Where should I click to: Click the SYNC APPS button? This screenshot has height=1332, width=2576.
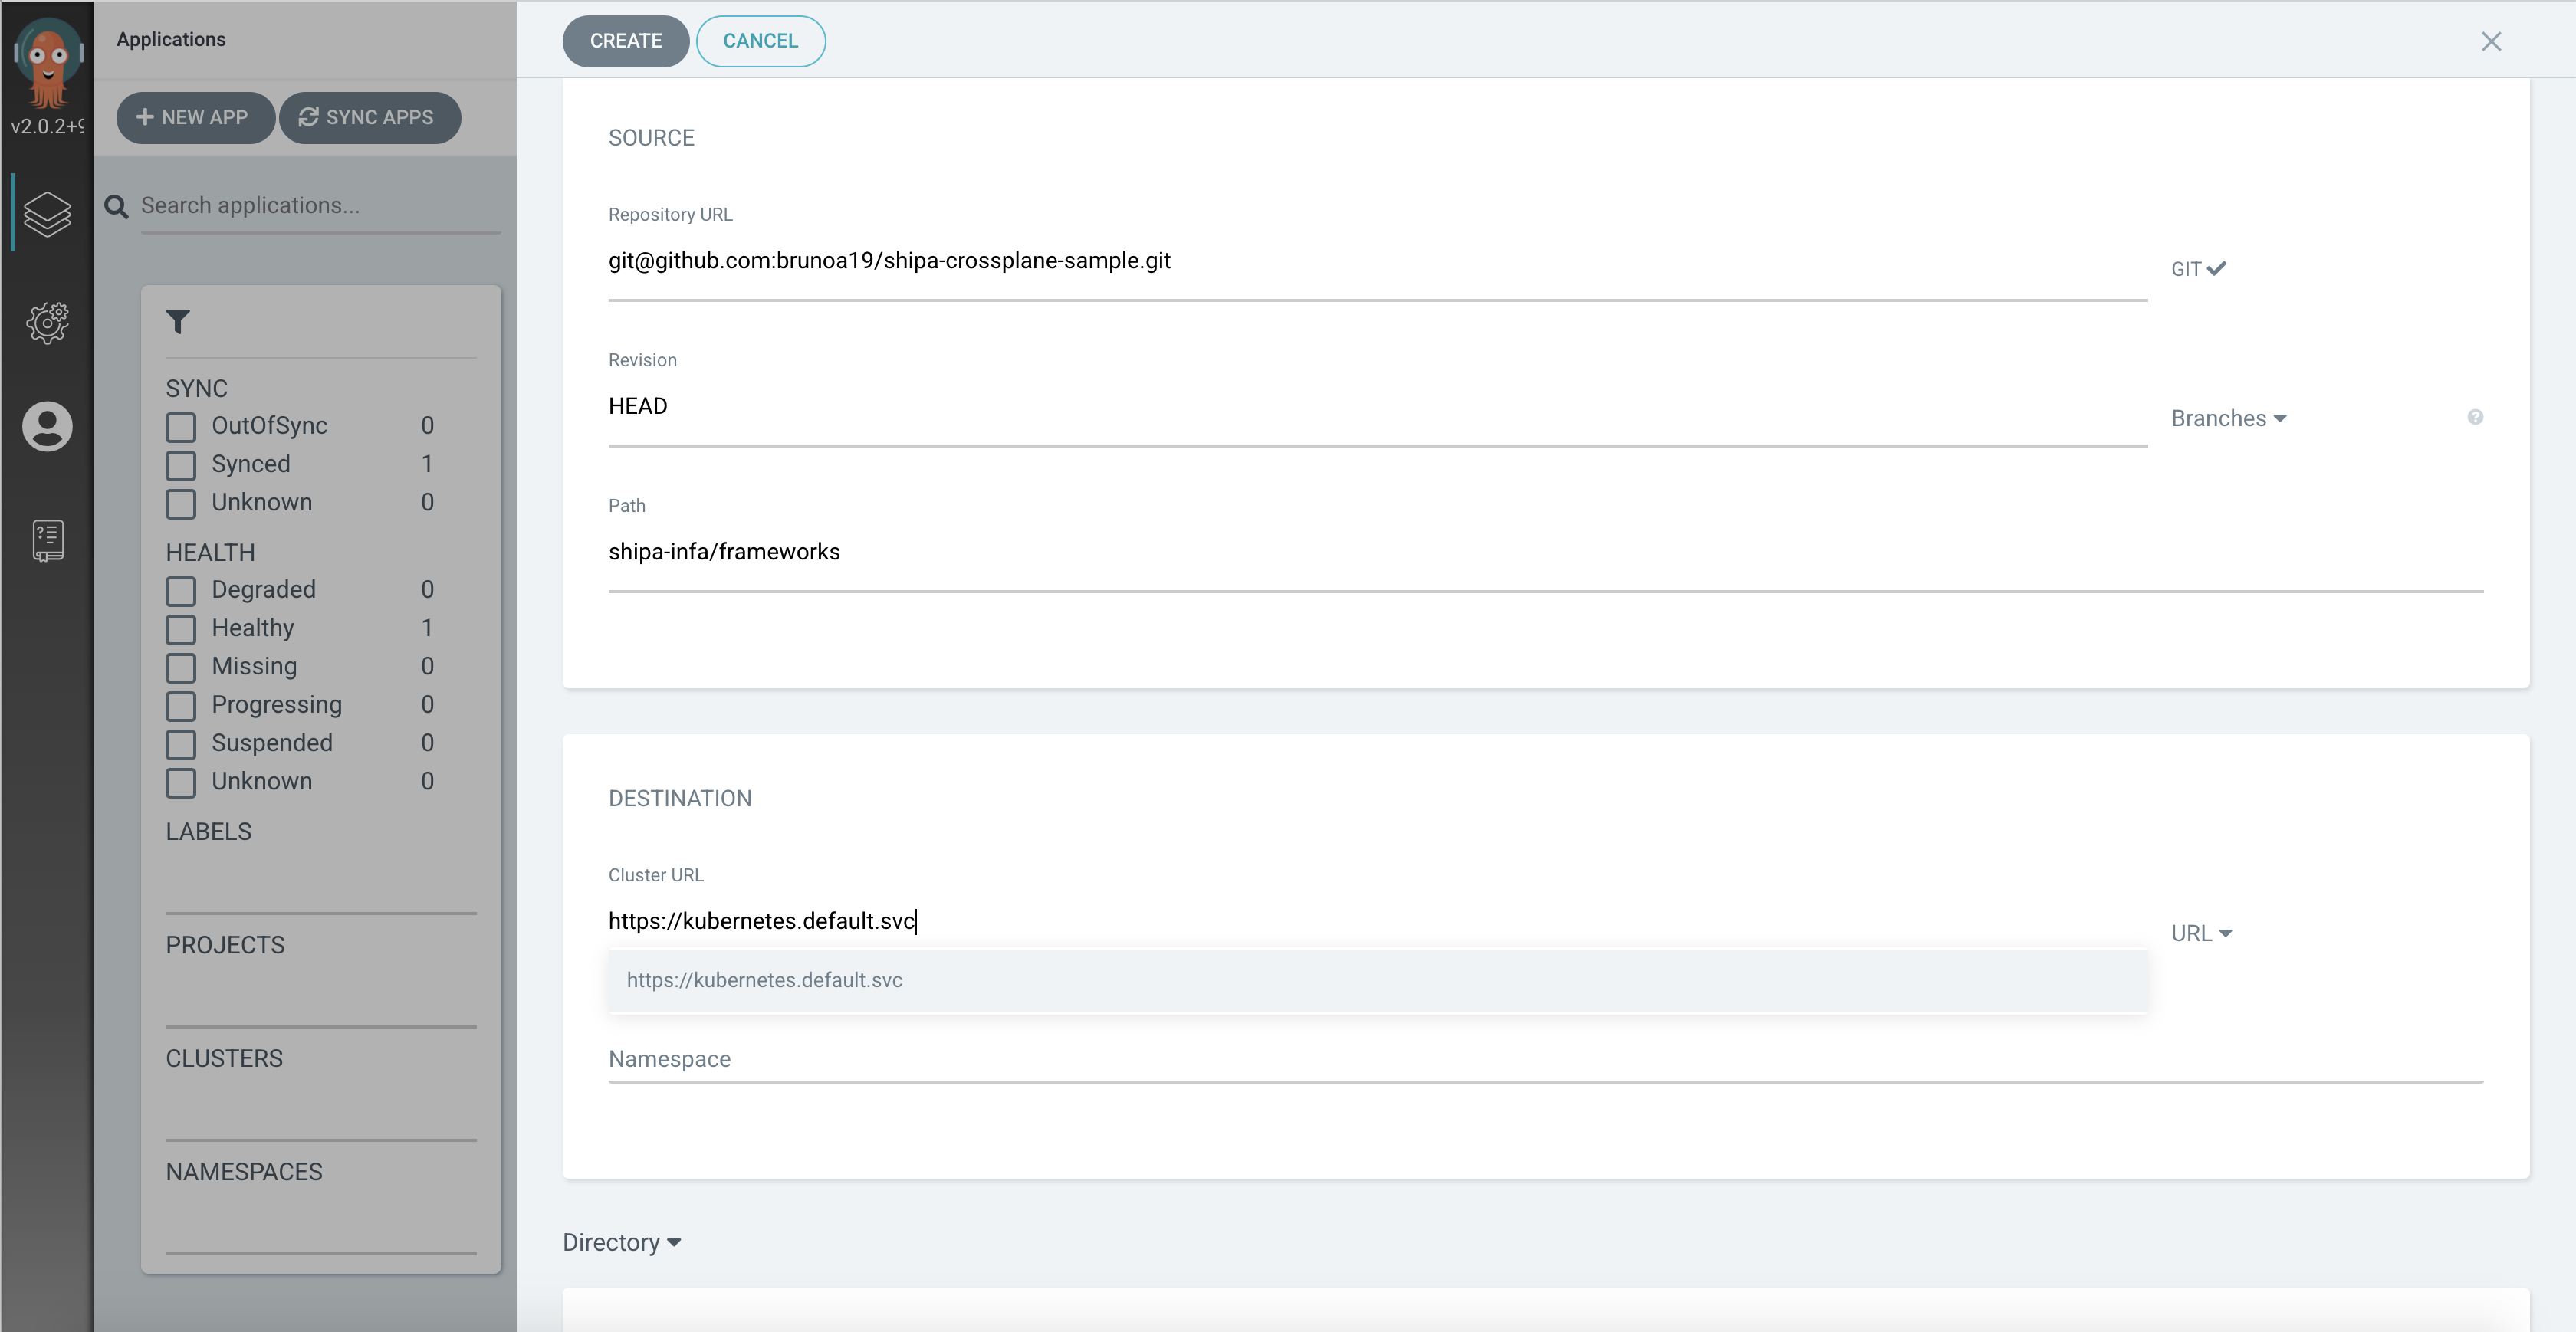(369, 117)
